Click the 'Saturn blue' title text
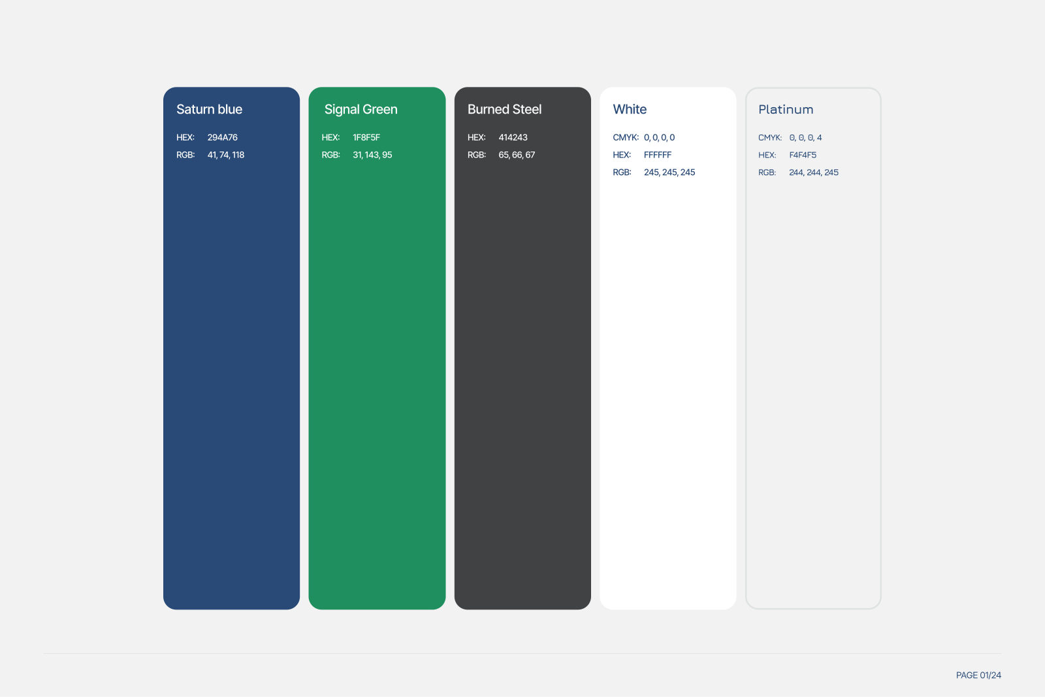1045x697 pixels. pos(209,109)
